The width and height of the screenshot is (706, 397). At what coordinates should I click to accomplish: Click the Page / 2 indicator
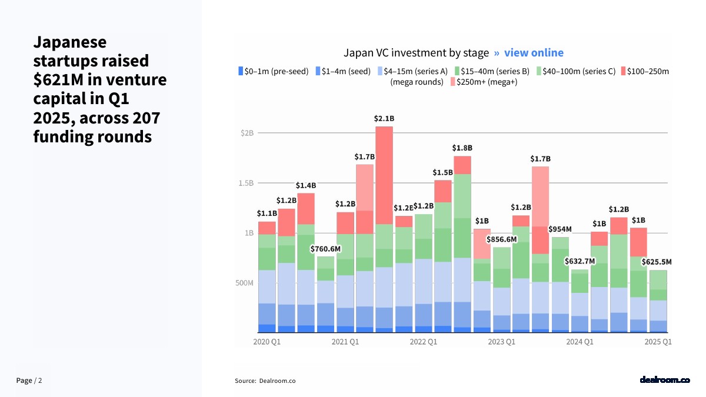[x=29, y=381]
